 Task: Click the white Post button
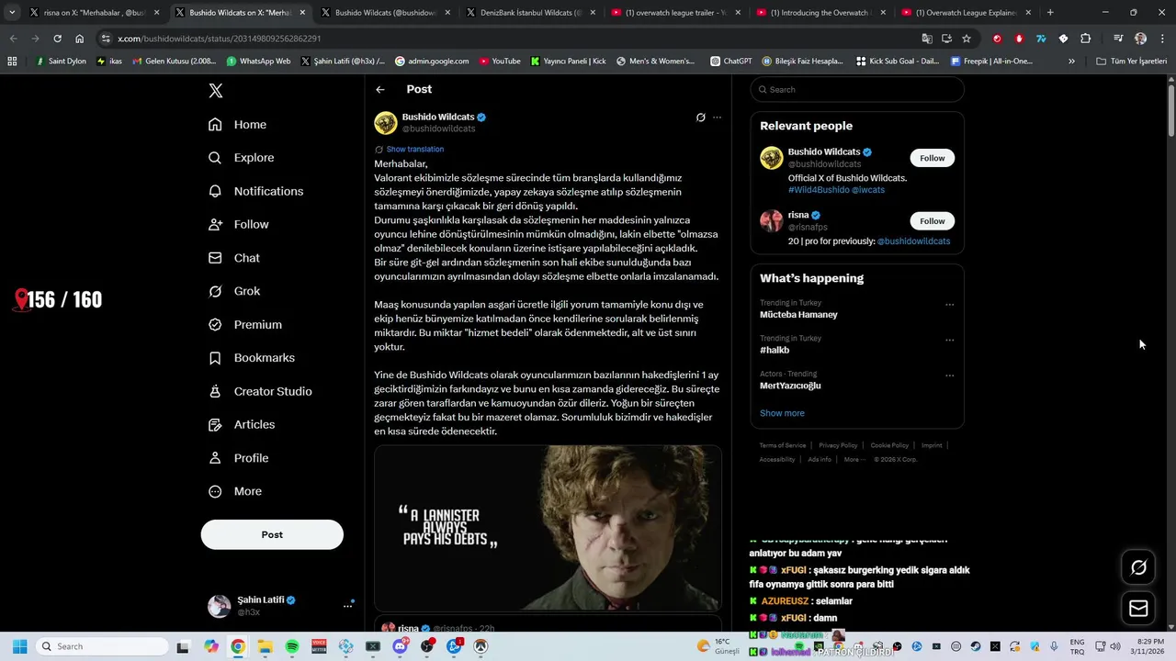tap(272, 534)
